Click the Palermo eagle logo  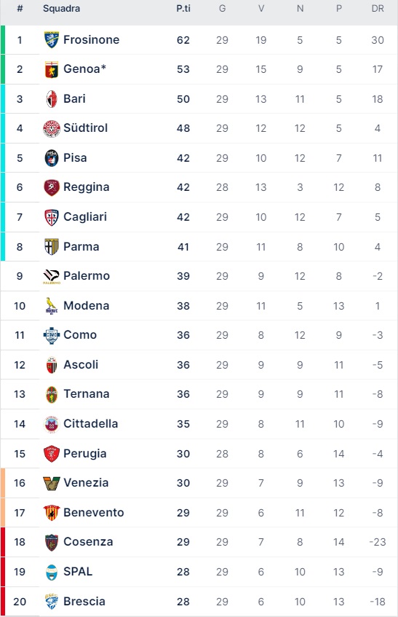[x=52, y=277]
